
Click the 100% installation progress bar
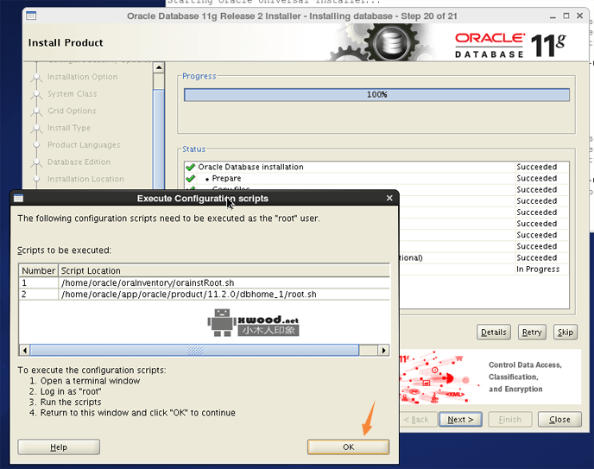[376, 95]
